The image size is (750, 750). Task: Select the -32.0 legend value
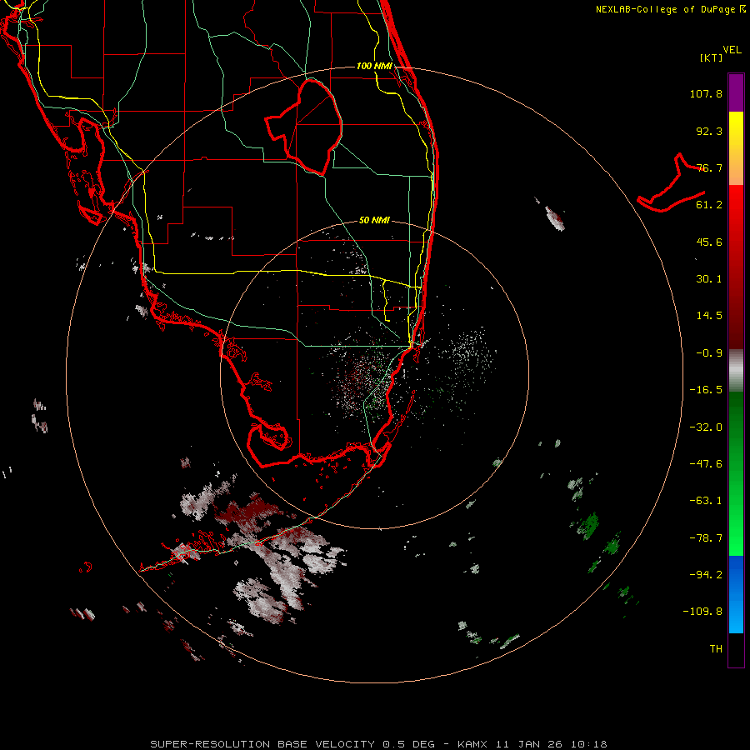coord(706,427)
